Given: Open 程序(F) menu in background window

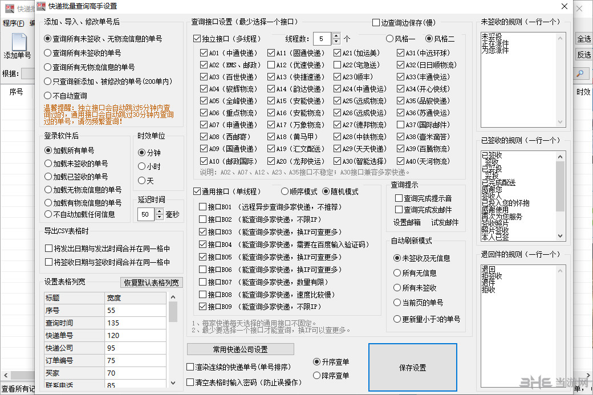Looking at the screenshot, I should (13, 23).
